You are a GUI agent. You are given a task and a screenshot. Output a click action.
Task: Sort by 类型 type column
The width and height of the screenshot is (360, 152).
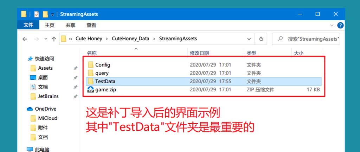coord(251,53)
